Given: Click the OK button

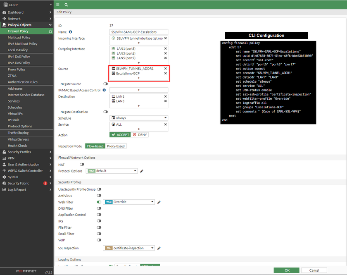Looking at the screenshot, I should [x=286, y=270].
